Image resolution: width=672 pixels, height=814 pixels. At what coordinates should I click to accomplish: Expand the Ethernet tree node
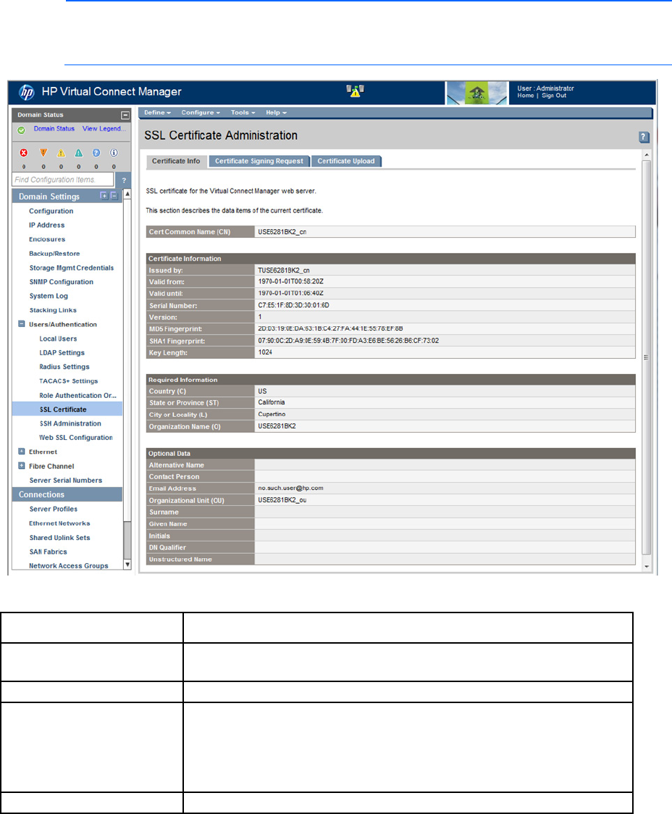pos(21,452)
